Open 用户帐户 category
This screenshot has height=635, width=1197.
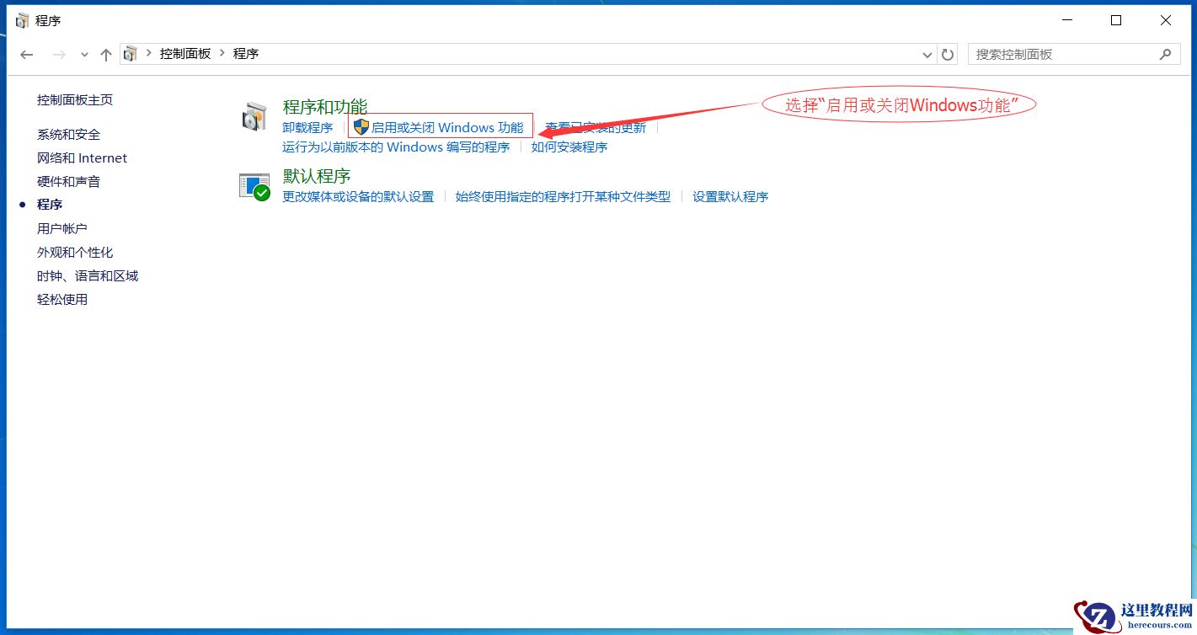pos(62,228)
